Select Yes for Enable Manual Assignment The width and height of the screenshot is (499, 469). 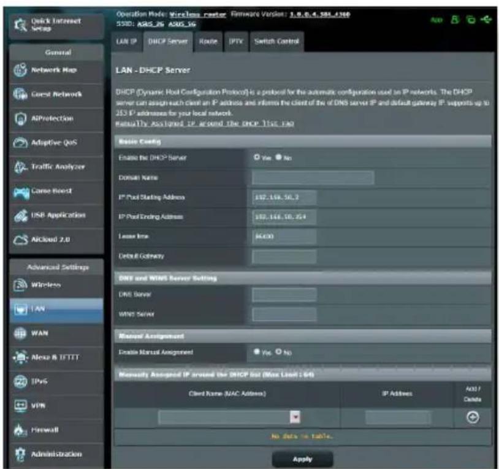coord(257,351)
